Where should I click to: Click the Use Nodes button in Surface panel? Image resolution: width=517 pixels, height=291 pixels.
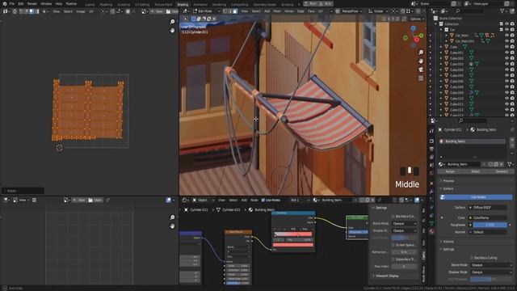(x=477, y=197)
